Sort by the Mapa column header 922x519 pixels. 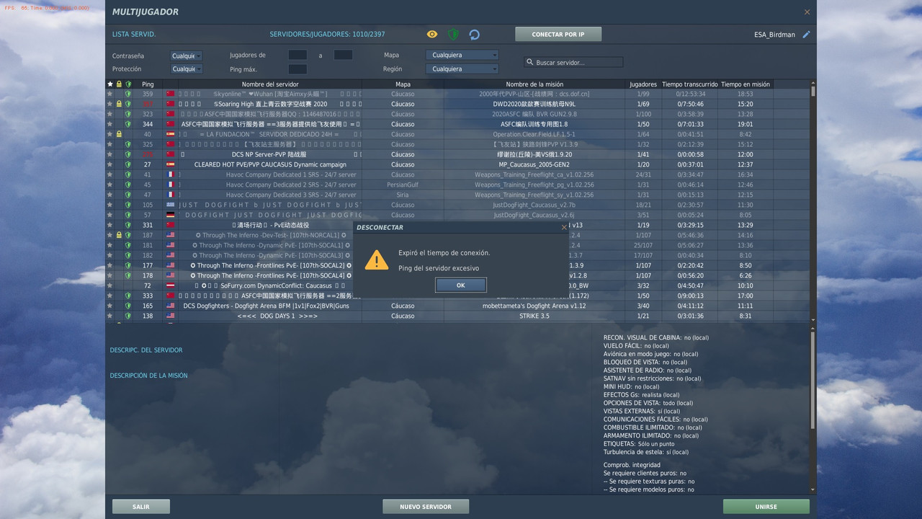[403, 84]
